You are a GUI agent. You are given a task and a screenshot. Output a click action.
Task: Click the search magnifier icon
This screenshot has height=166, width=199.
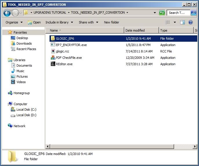pos(193,13)
